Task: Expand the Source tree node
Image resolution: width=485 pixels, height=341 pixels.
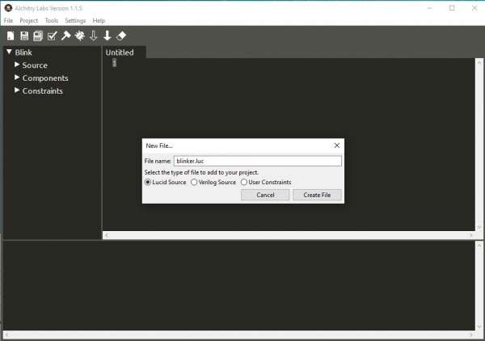Action: tap(17, 65)
